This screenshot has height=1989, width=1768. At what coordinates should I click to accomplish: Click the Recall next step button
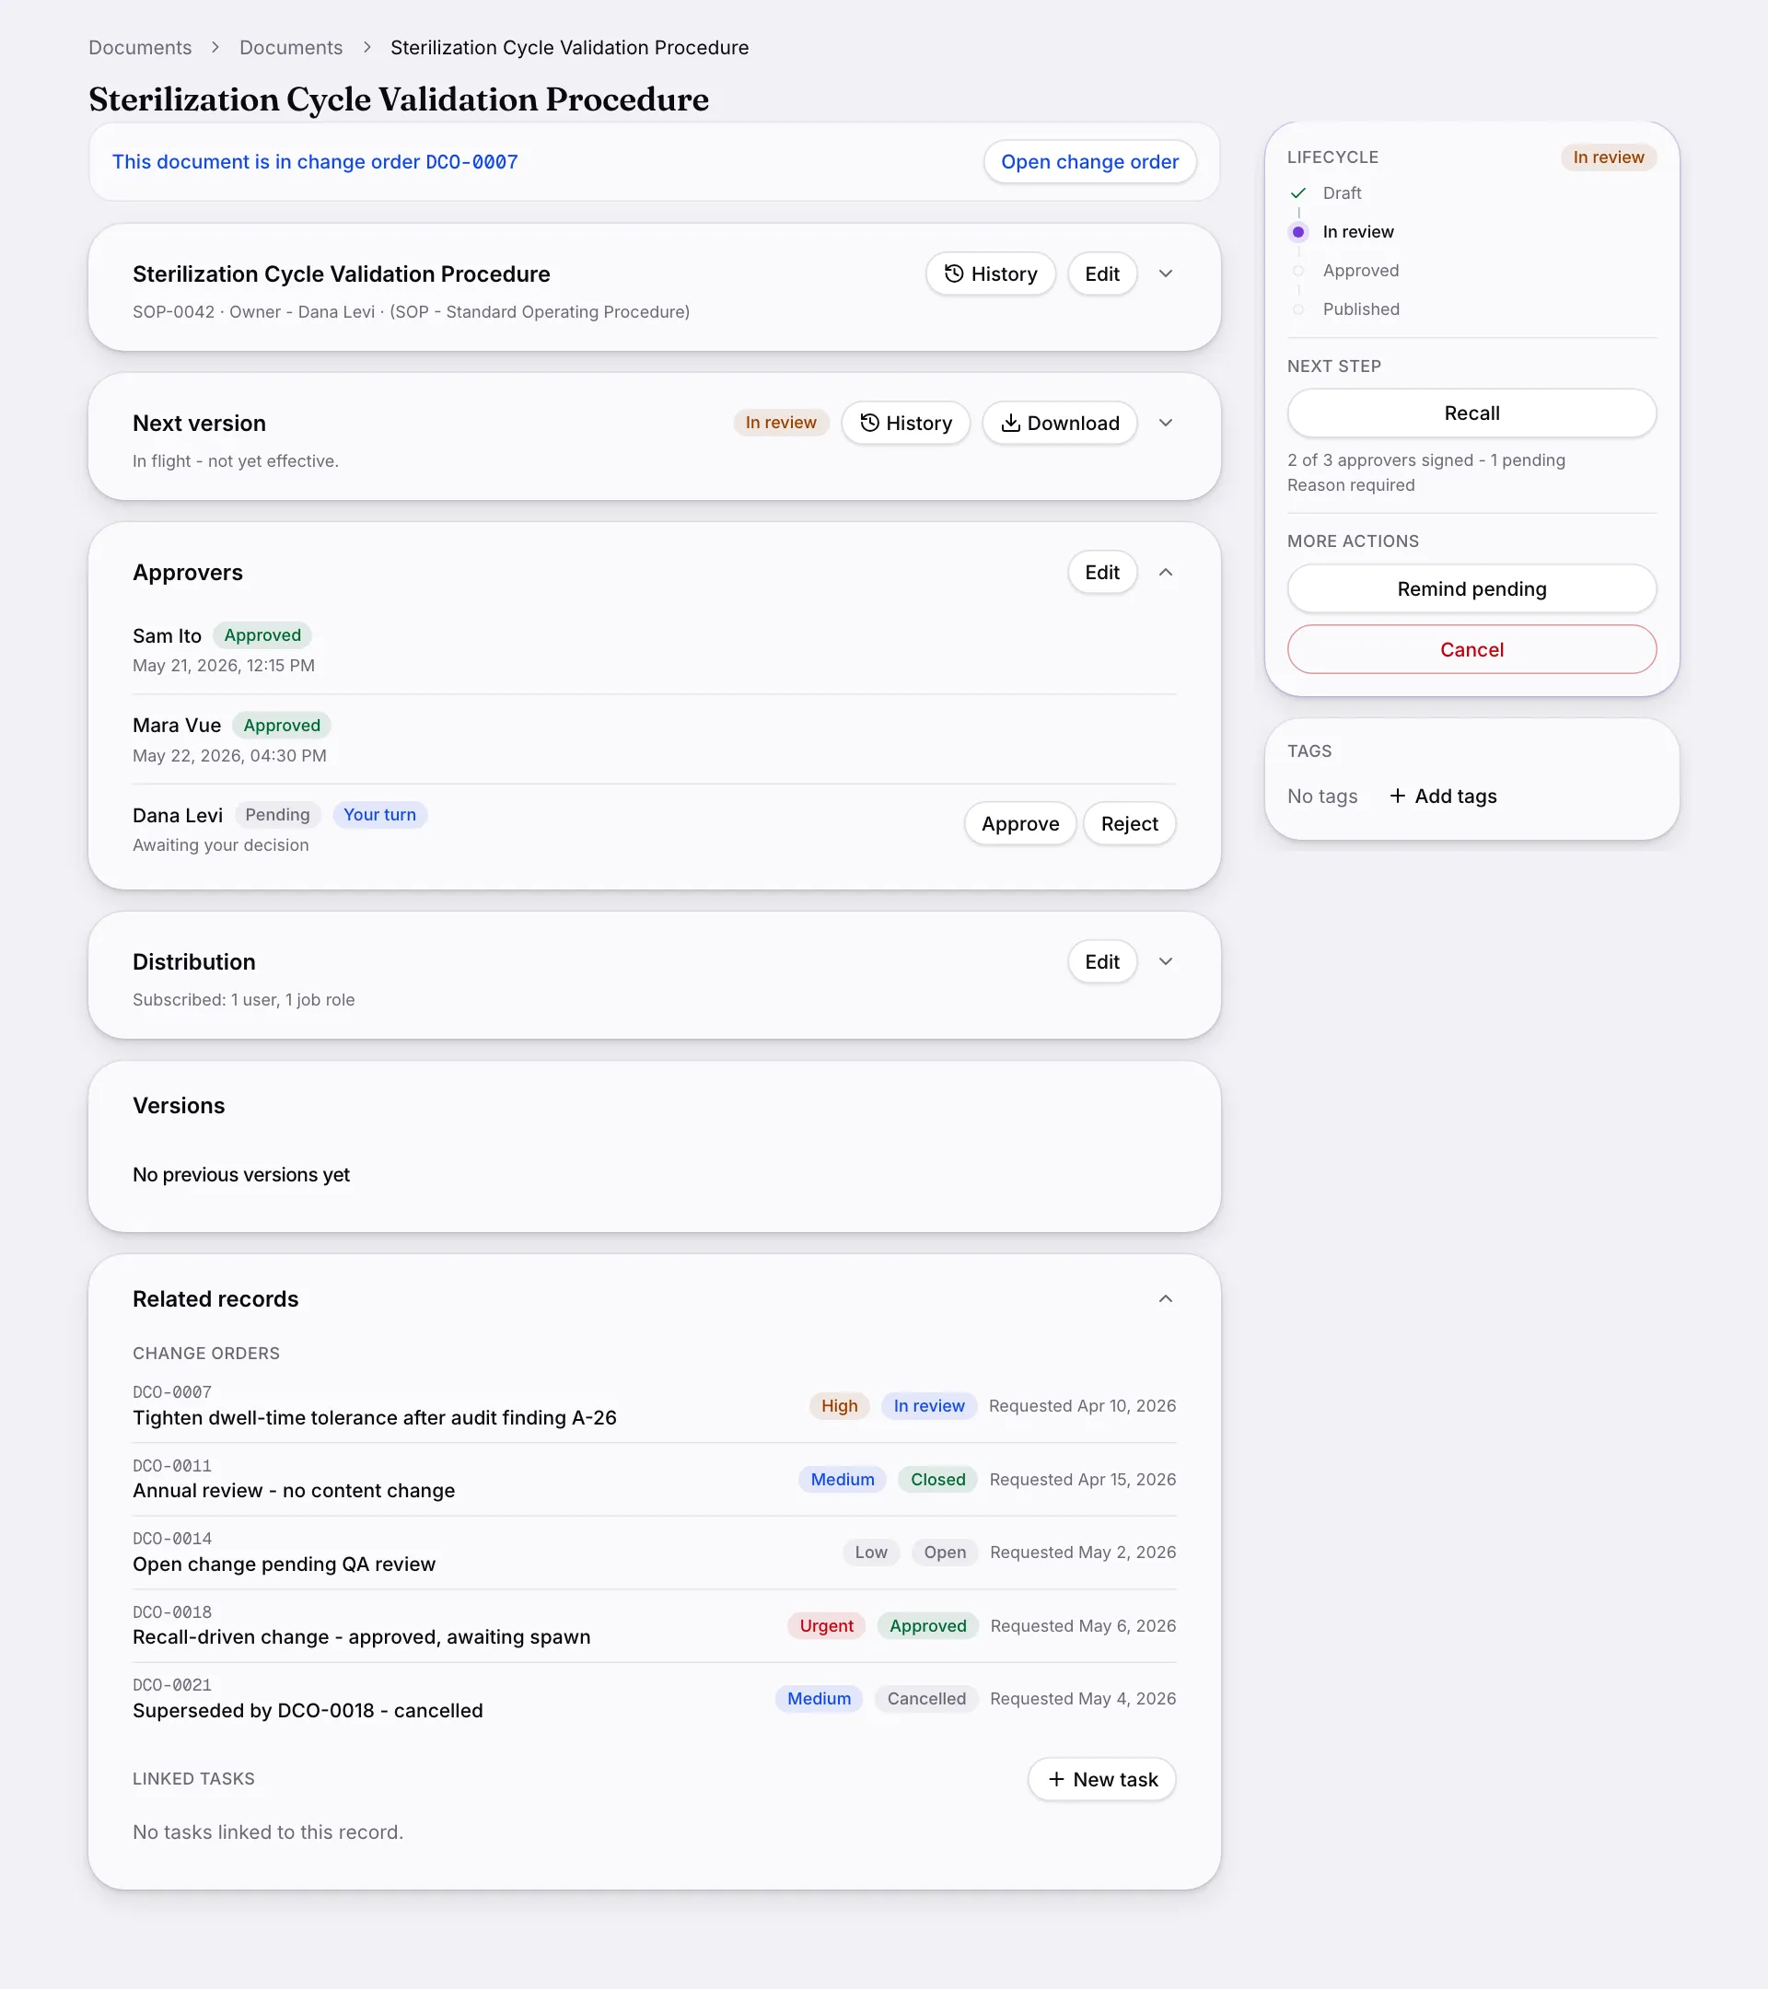click(1471, 413)
